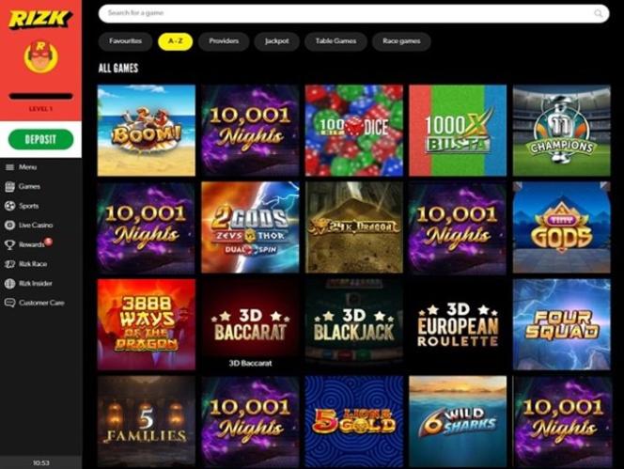Click the Sports soccer ball icon
Image resolution: width=624 pixels, height=469 pixels.
(9, 206)
